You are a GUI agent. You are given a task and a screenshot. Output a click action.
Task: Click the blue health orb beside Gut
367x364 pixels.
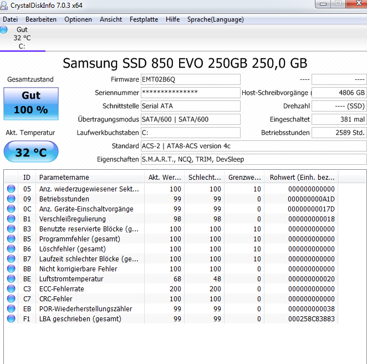tap(3, 29)
